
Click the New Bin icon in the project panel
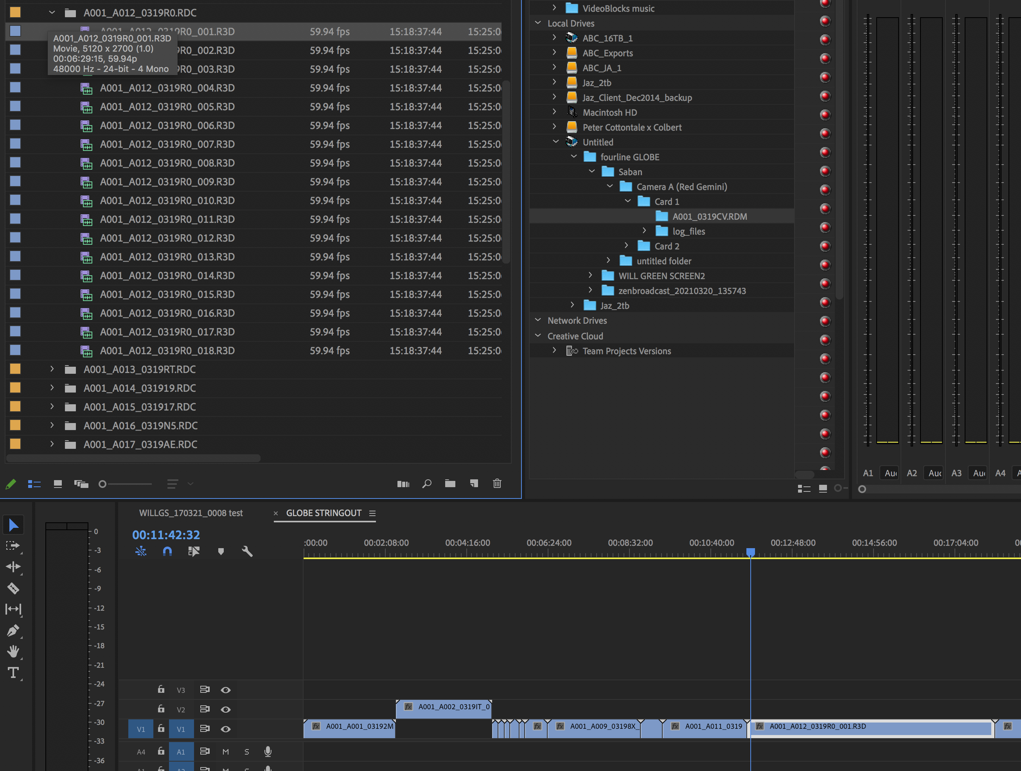(450, 484)
